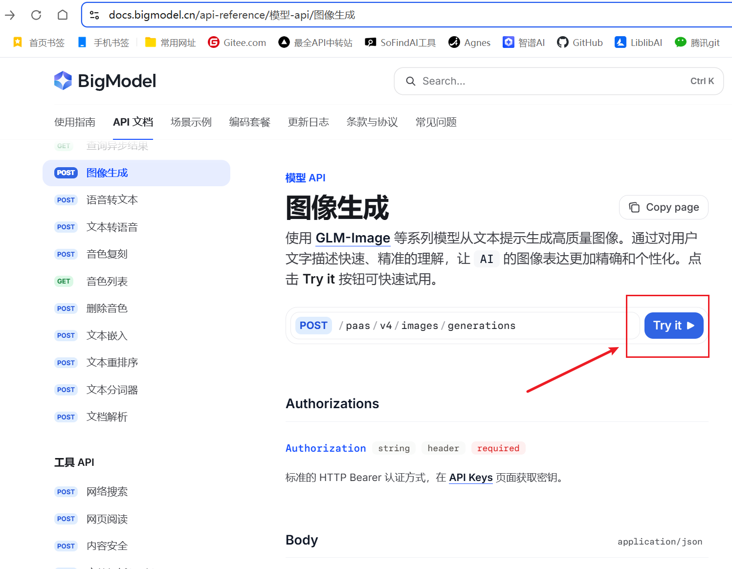Open 最全API中转站 bookmark
The width and height of the screenshot is (732, 569).
click(315, 43)
